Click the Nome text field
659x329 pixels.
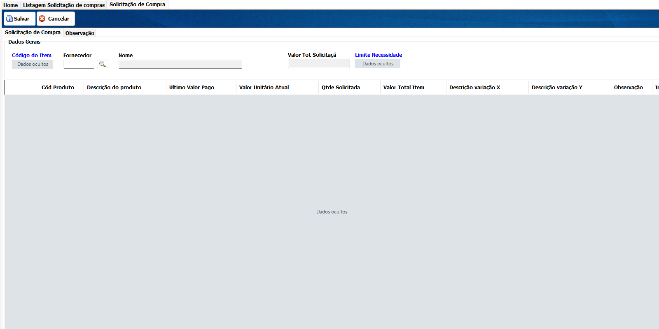(180, 64)
